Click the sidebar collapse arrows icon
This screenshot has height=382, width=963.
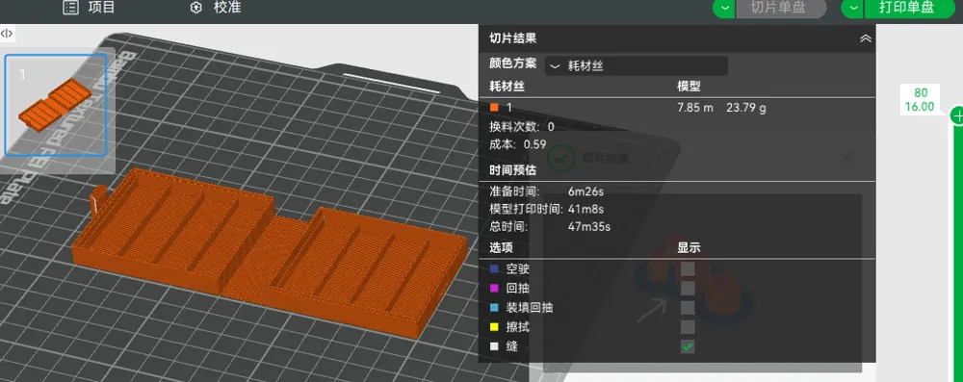pyautogui.click(x=8, y=33)
